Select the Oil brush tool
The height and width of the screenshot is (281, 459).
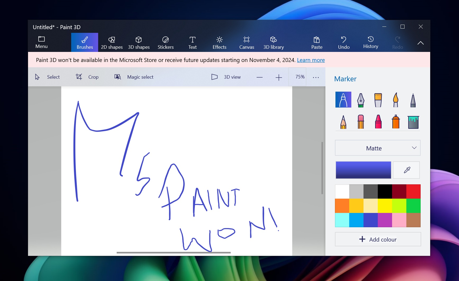click(x=378, y=100)
